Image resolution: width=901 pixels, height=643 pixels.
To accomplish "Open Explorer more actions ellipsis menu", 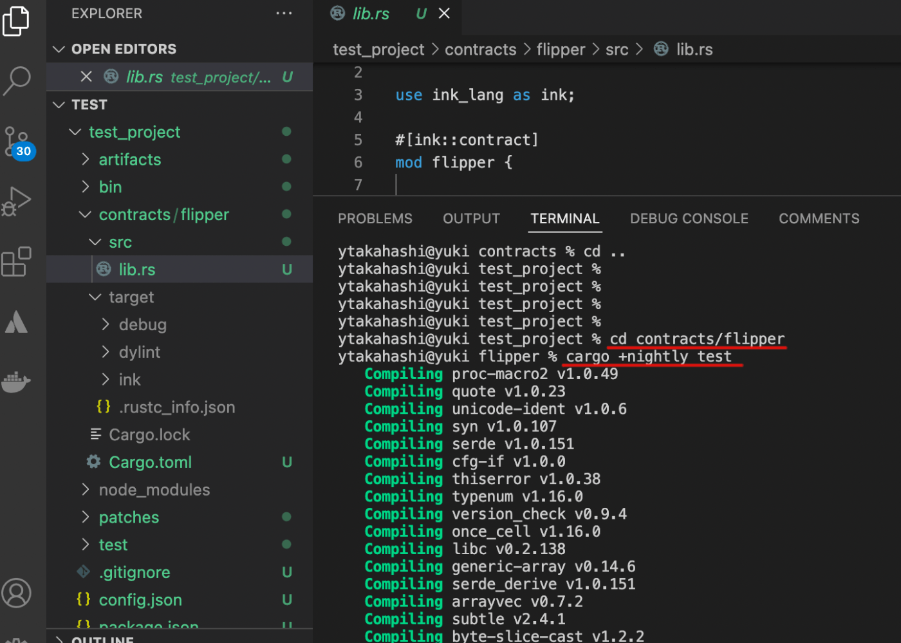I will 284,14.
